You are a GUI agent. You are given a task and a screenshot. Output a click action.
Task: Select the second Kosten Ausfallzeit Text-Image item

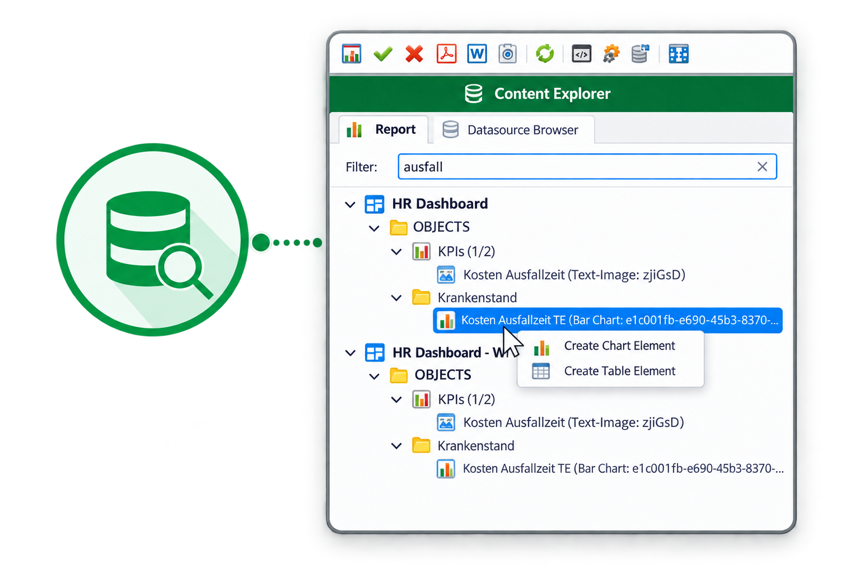point(560,422)
